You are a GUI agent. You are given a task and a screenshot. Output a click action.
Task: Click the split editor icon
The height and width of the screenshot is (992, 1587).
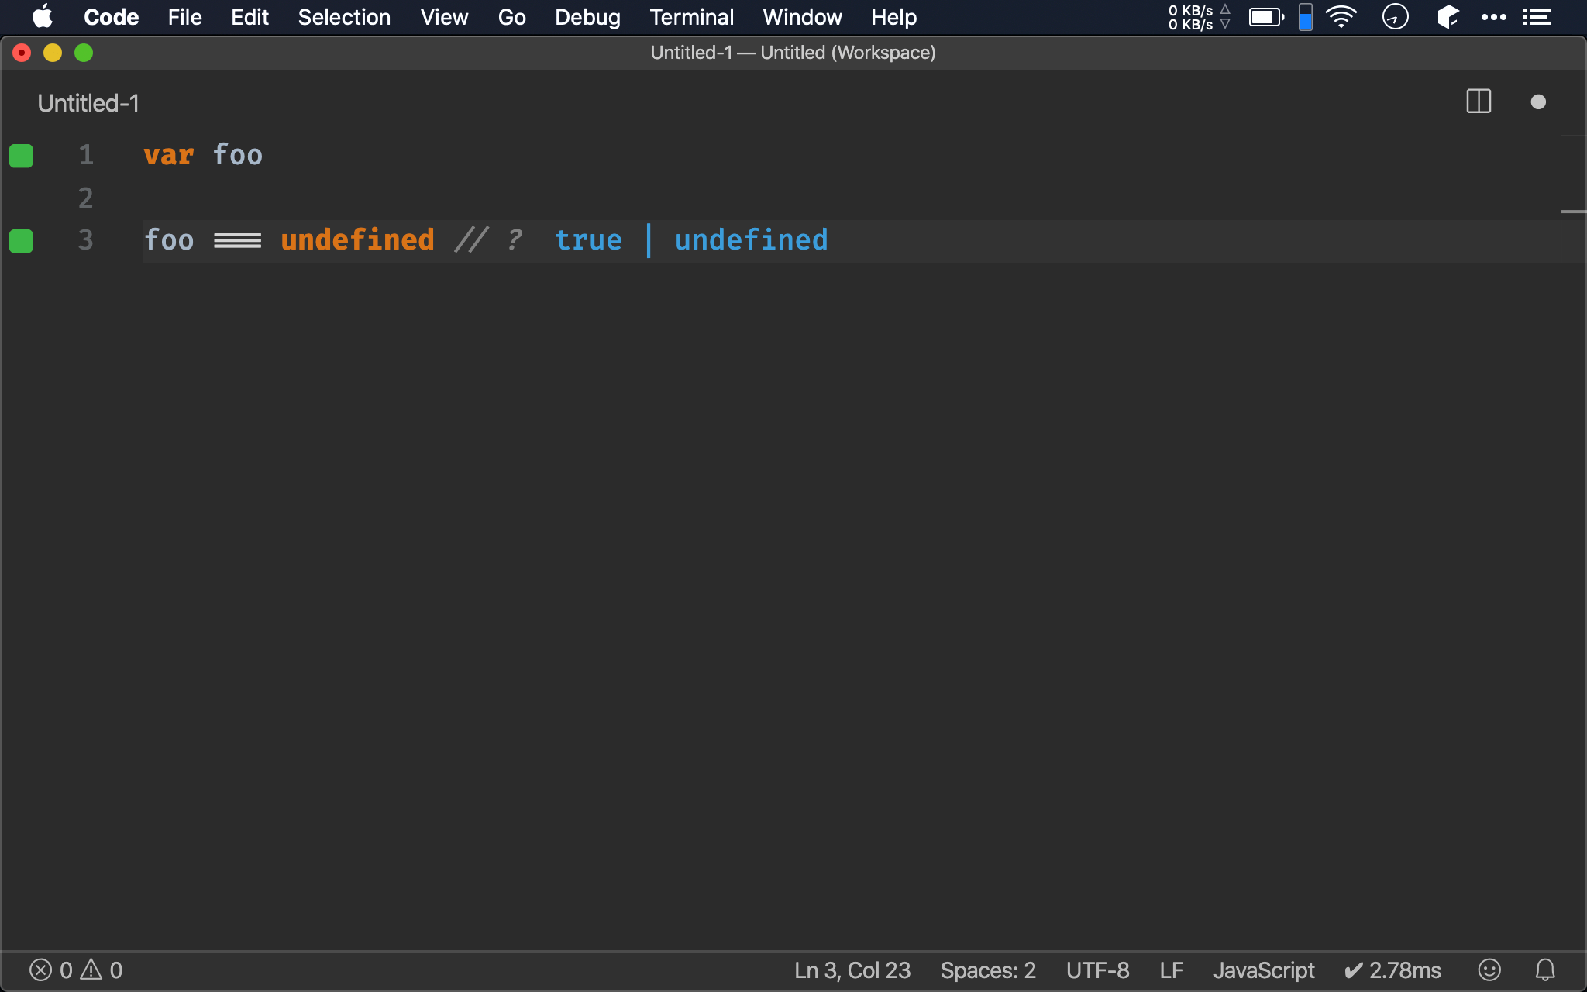click(1479, 101)
